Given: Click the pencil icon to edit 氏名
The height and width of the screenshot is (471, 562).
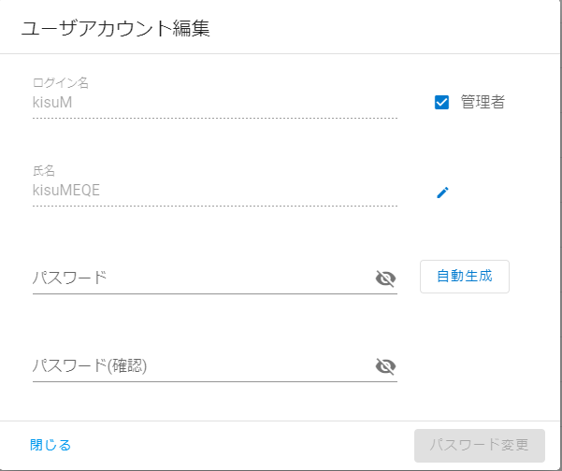Looking at the screenshot, I should point(442,193).
